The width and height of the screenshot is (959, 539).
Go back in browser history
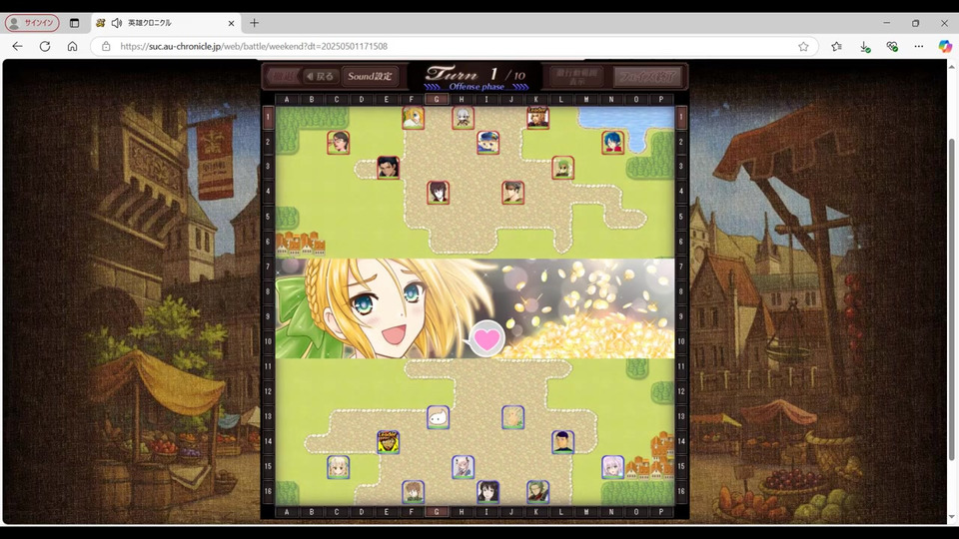tap(17, 47)
